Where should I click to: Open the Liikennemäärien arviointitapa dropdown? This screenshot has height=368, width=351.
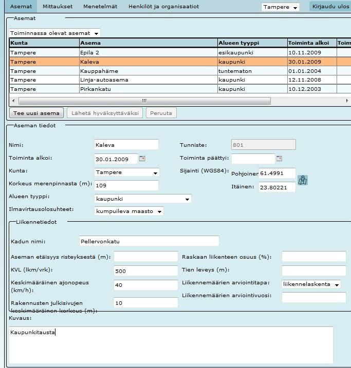[x=311, y=284]
